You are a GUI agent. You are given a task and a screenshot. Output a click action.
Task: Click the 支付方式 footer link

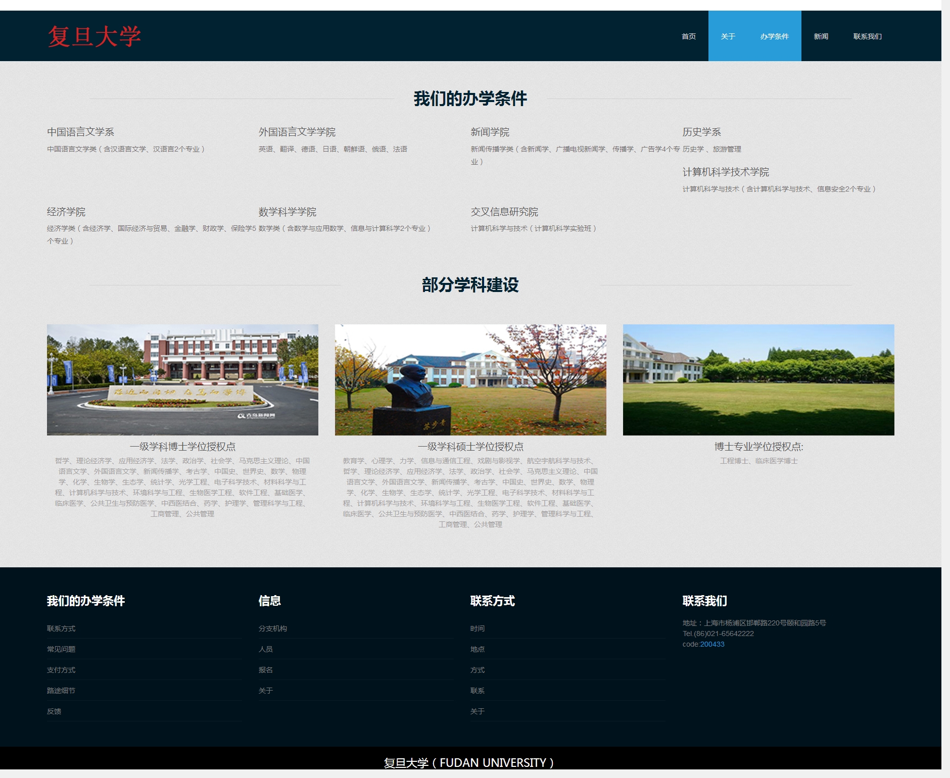coord(61,670)
